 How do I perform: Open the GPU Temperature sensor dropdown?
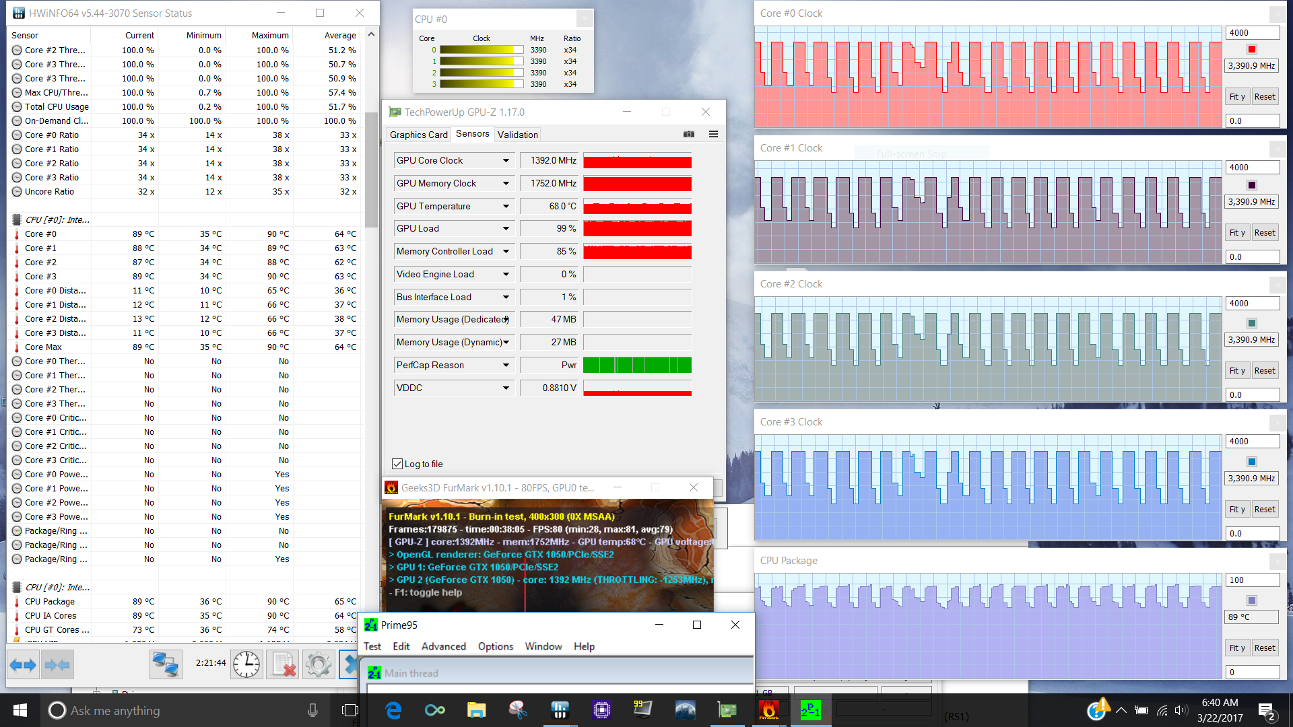click(x=506, y=207)
